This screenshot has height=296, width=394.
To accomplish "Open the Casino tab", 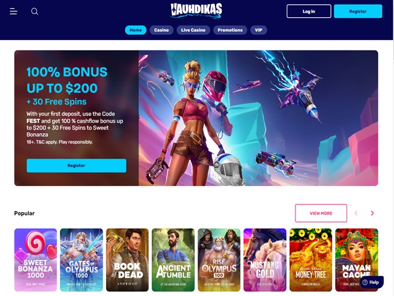I will 161,30.
